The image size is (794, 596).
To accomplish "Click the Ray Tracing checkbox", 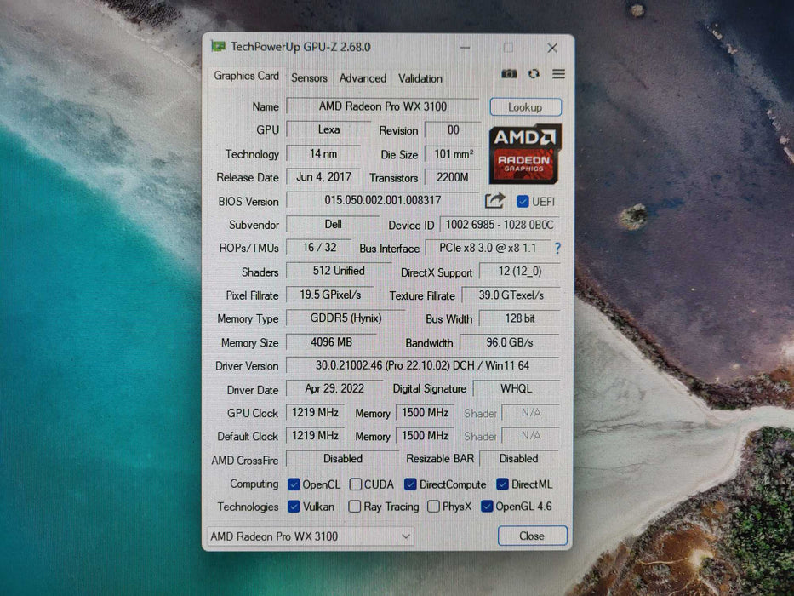I will point(354,507).
